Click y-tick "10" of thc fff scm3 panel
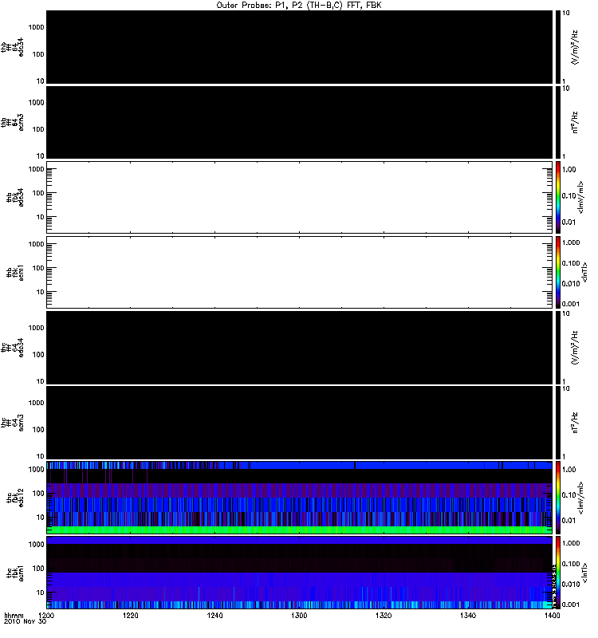This screenshot has height=638, width=598. point(41,456)
